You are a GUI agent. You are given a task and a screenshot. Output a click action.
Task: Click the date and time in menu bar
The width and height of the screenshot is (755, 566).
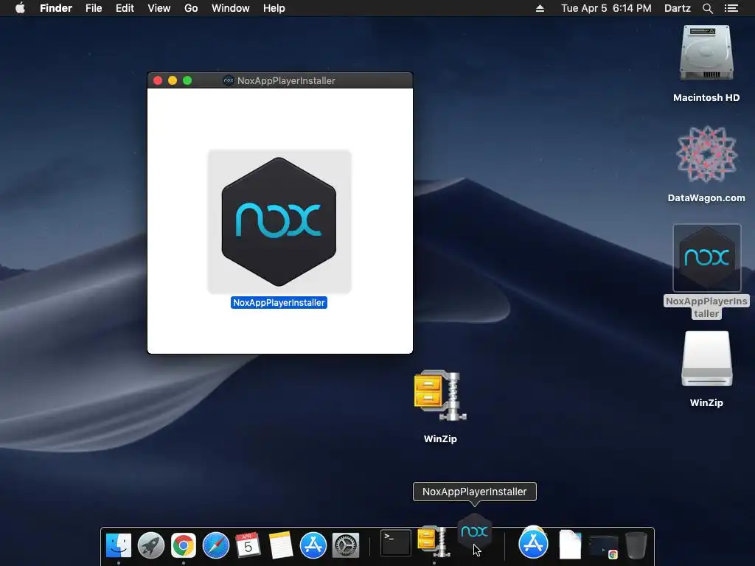tap(606, 8)
